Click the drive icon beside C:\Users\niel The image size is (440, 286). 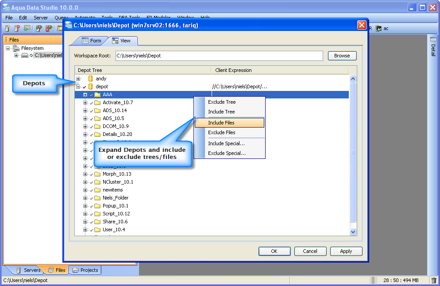(x=25, y=56)
